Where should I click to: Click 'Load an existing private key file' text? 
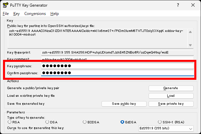click(31, 96)
